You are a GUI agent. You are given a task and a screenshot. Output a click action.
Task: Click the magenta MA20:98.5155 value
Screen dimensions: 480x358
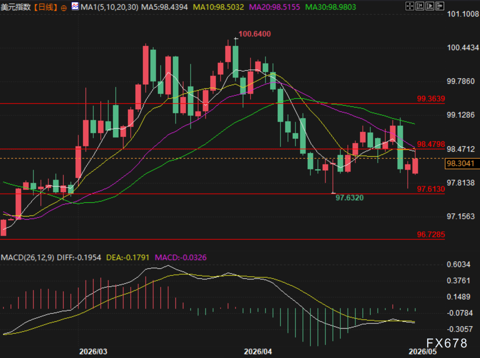point(274,7)
